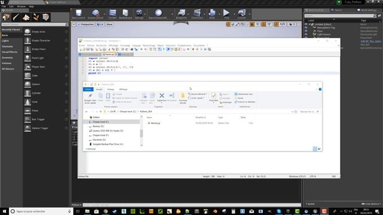Open Source Control in Unreal toolbar
Image resolution: width=383 pixels, height=215 pixels.
click(x=95, y=14)
